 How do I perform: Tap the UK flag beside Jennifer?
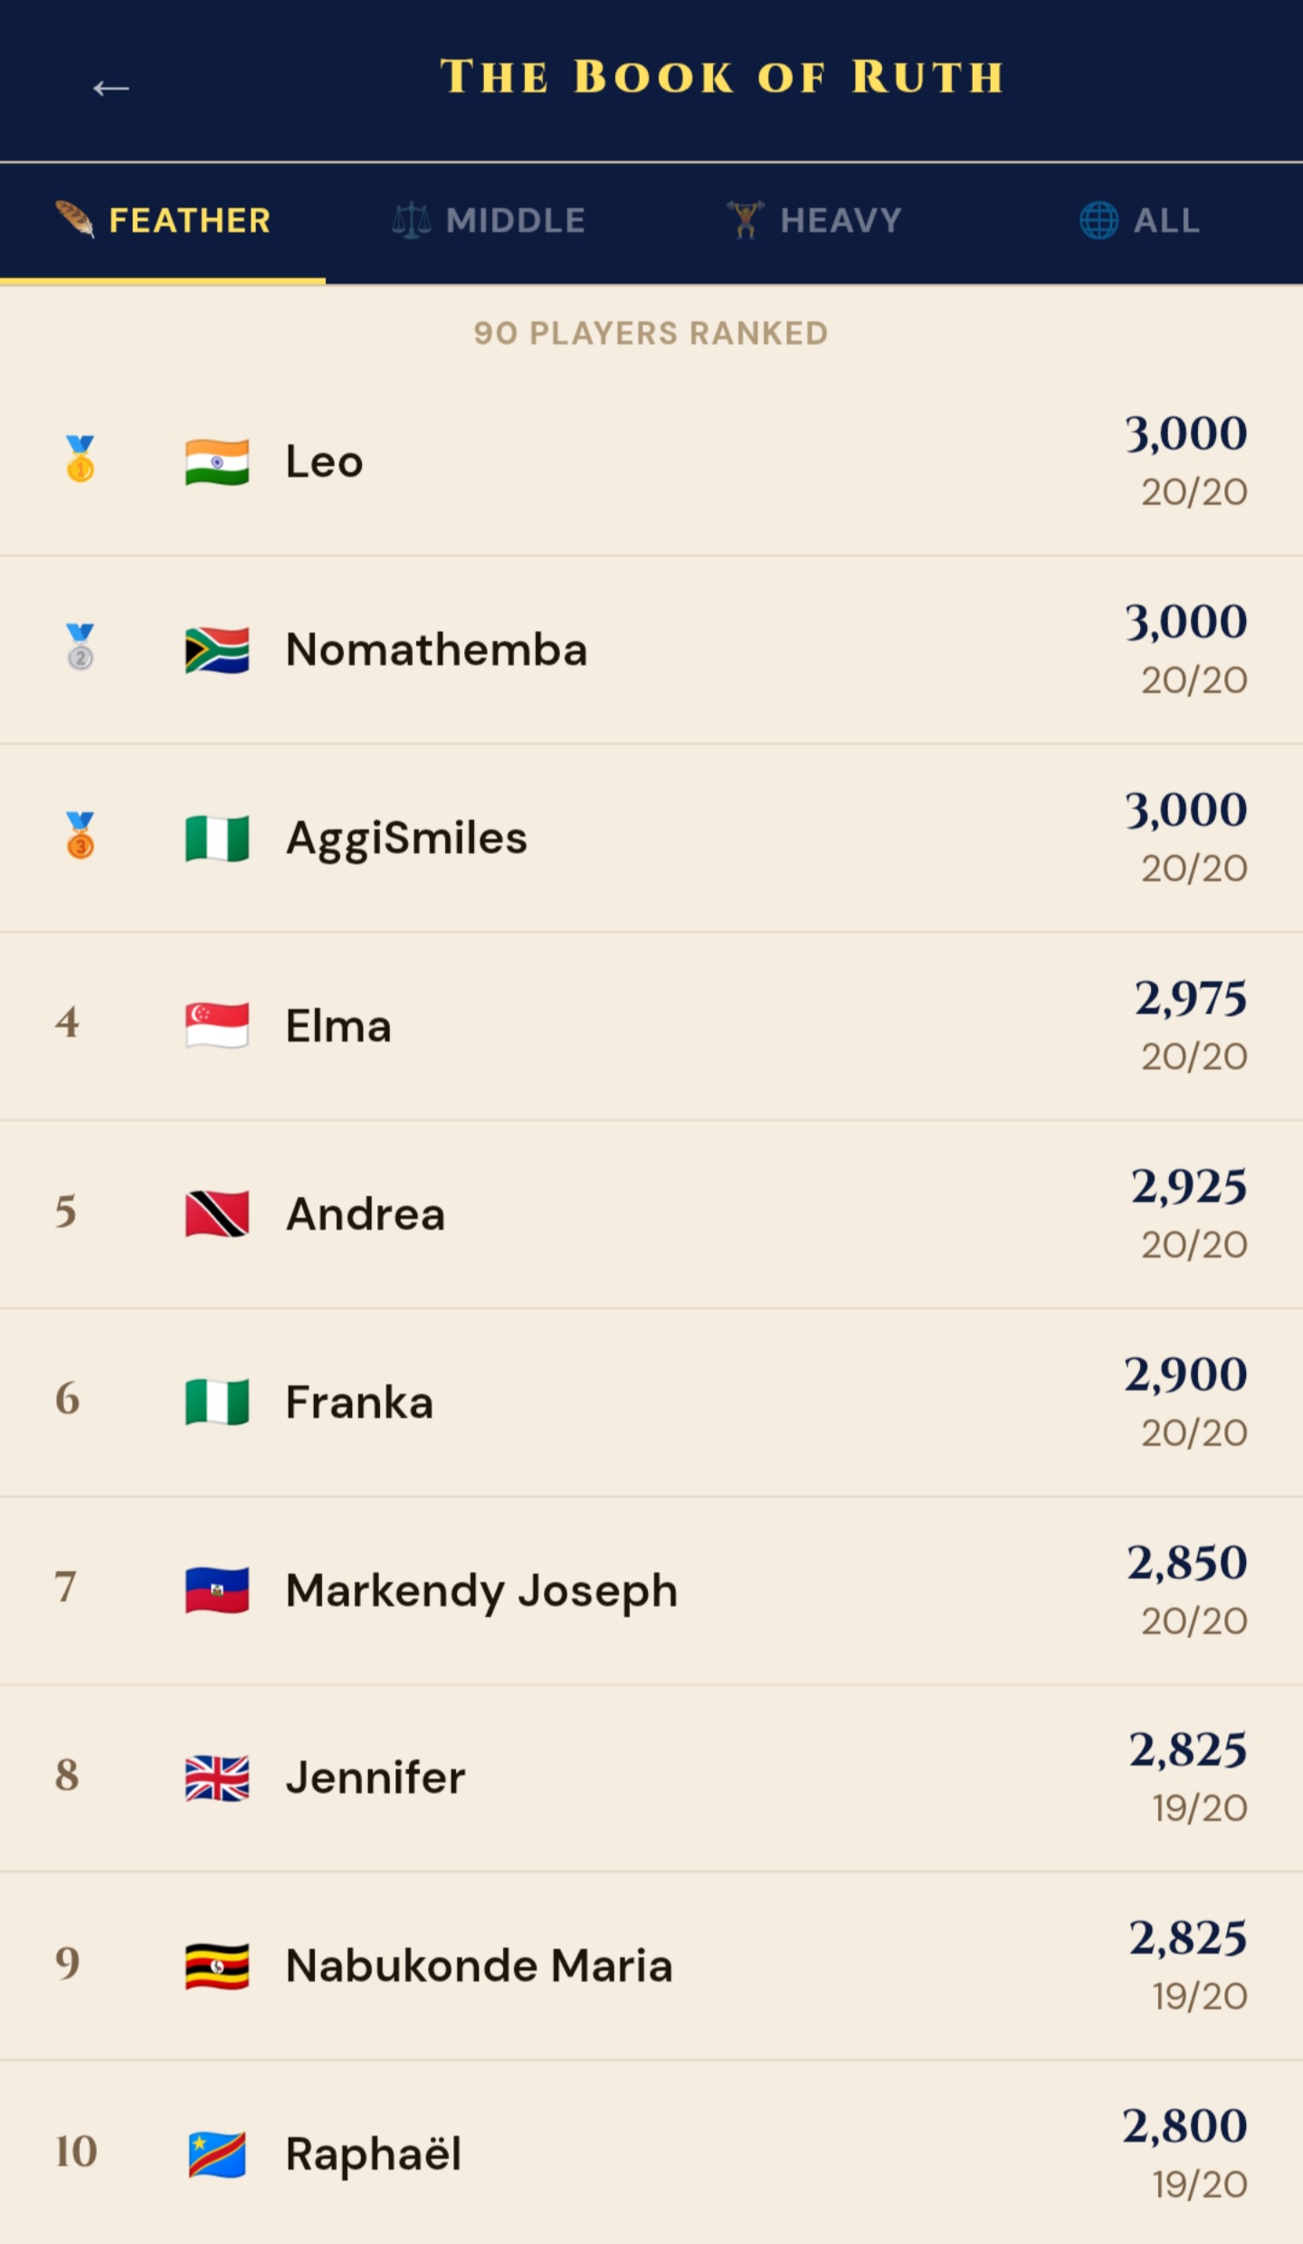click(217, 1778)
